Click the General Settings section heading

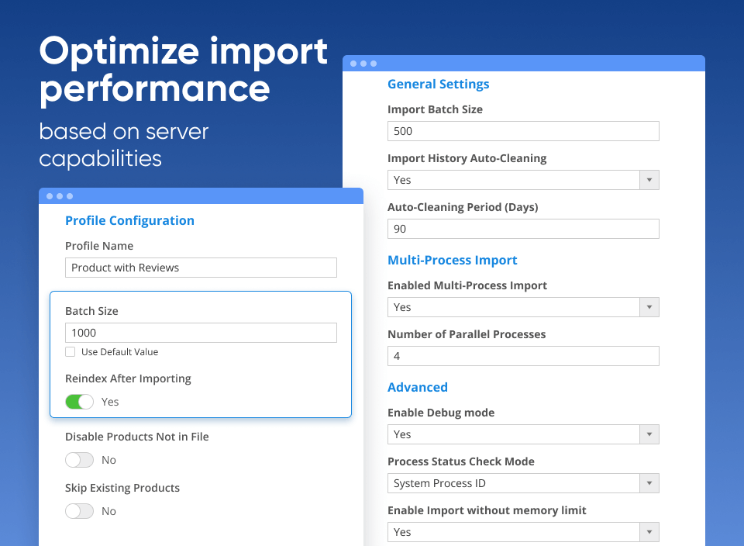click(x=438, y=84)
